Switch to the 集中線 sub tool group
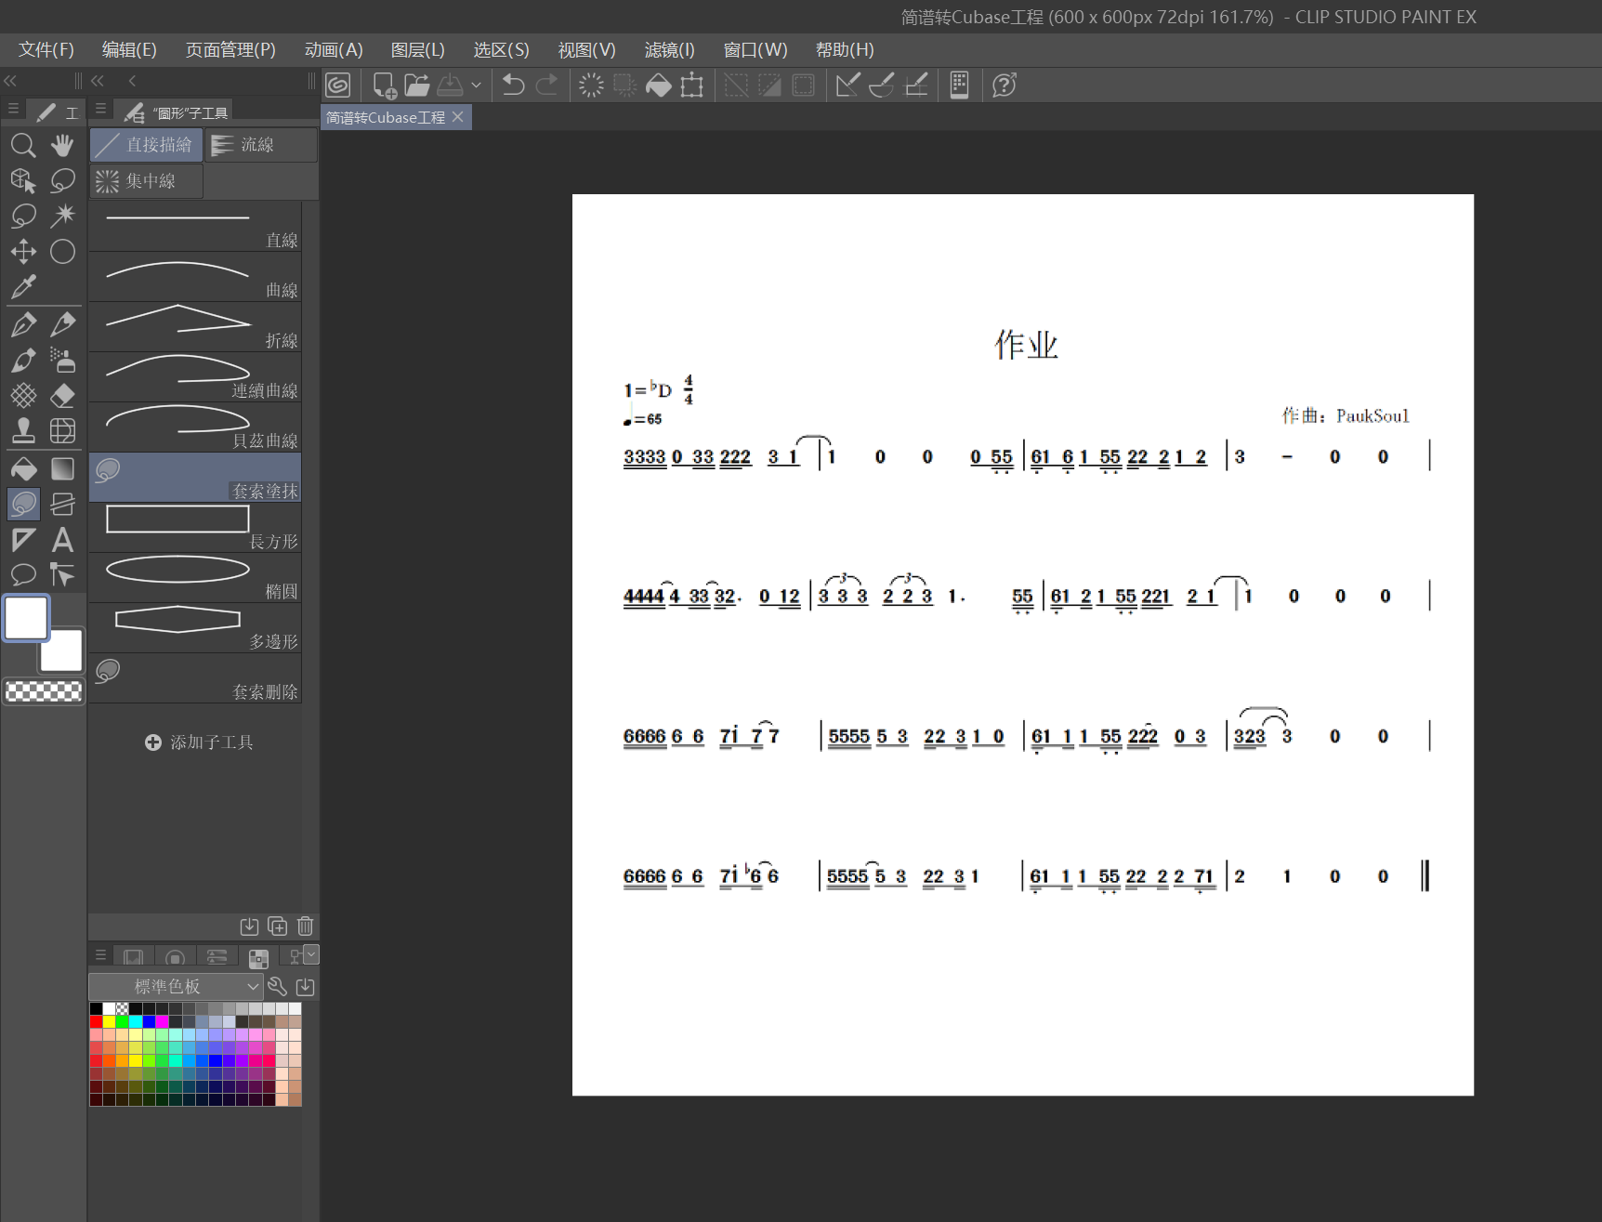This screenshot has height=1222, width=1602. pos(147,181)
